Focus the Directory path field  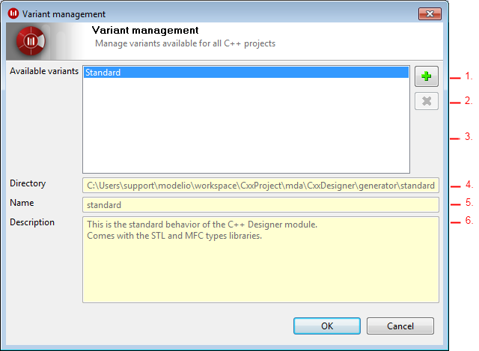point(260,186)
